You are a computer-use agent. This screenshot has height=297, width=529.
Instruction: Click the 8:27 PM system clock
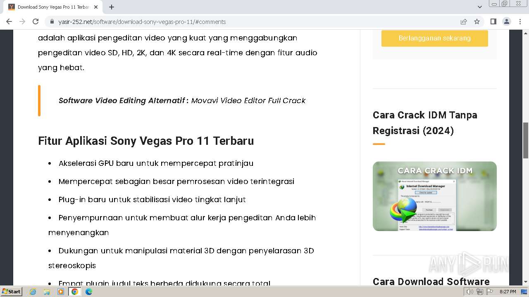click(x=508, y=292)
